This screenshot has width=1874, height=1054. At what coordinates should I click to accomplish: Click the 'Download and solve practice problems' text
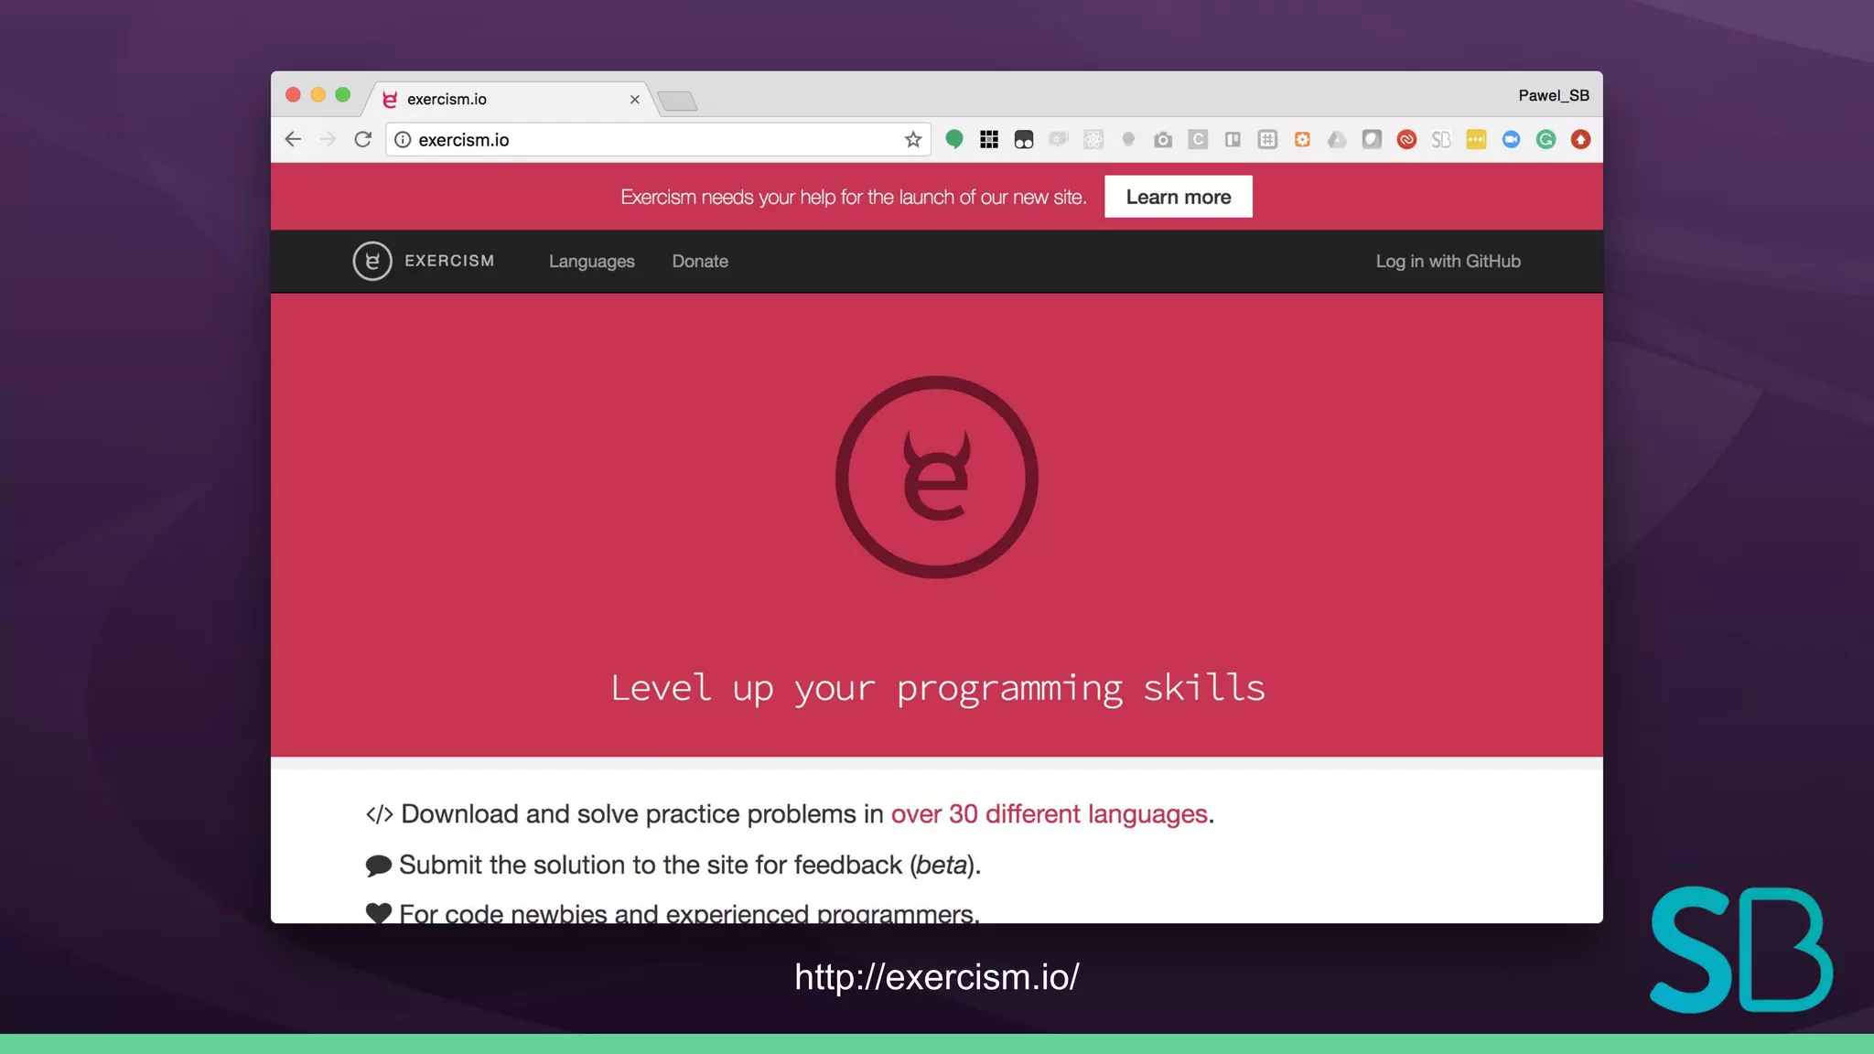click(641, 813)
